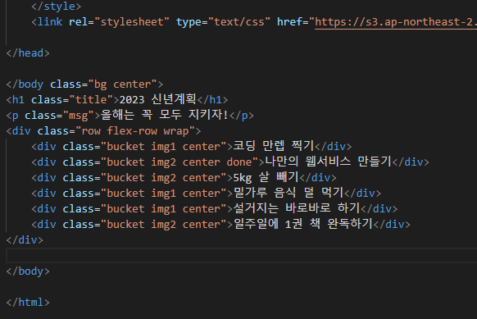477x319 pixels.
Task: Click the 'title' class attribute value
Action: pyautogui.click(x=91, y=100)
